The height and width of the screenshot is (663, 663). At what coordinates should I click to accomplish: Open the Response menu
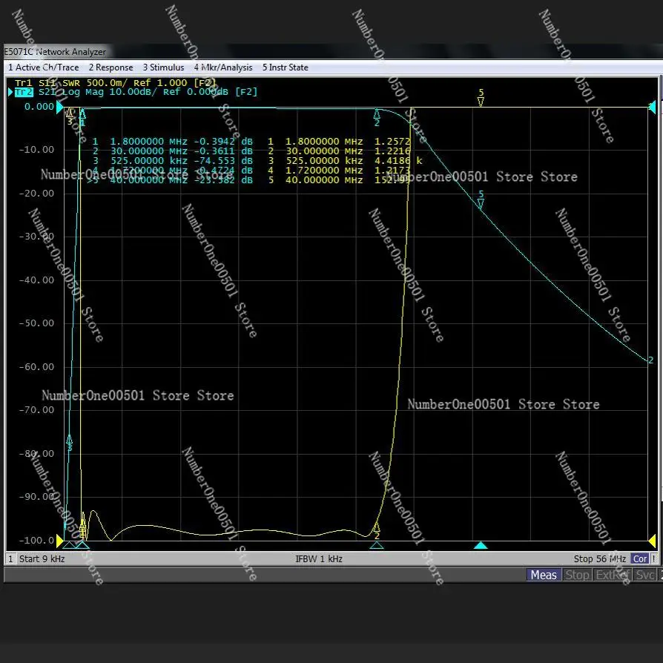pos(110,67)
